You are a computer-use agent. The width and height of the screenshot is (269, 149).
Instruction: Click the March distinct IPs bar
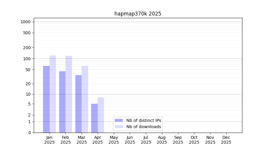[78, 104]
